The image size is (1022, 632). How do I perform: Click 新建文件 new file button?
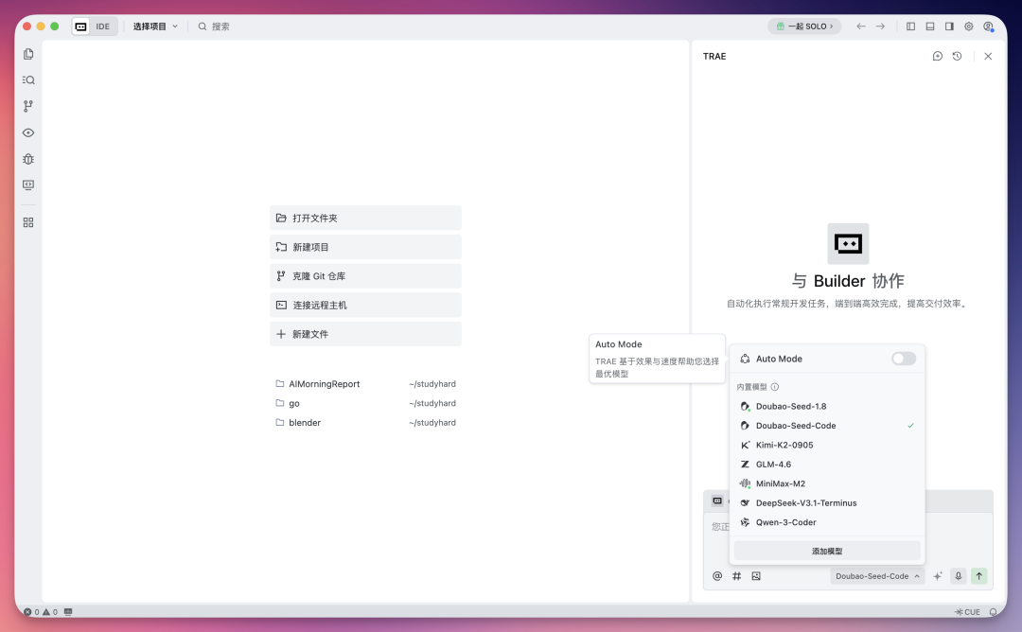point(365,334)
